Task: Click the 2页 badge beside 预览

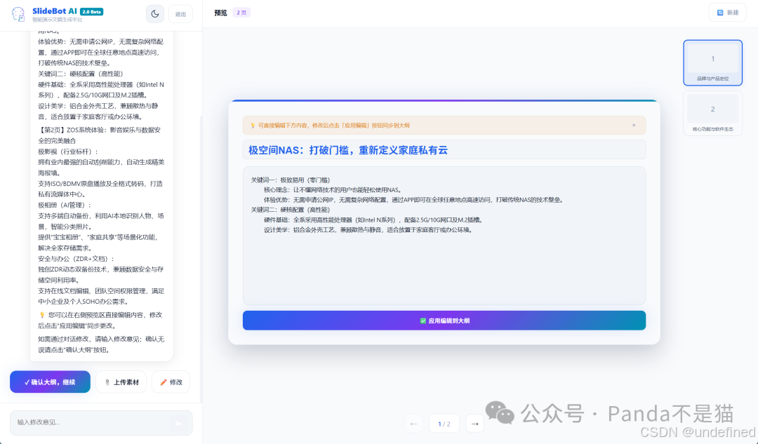Action: tap(241, 12)
